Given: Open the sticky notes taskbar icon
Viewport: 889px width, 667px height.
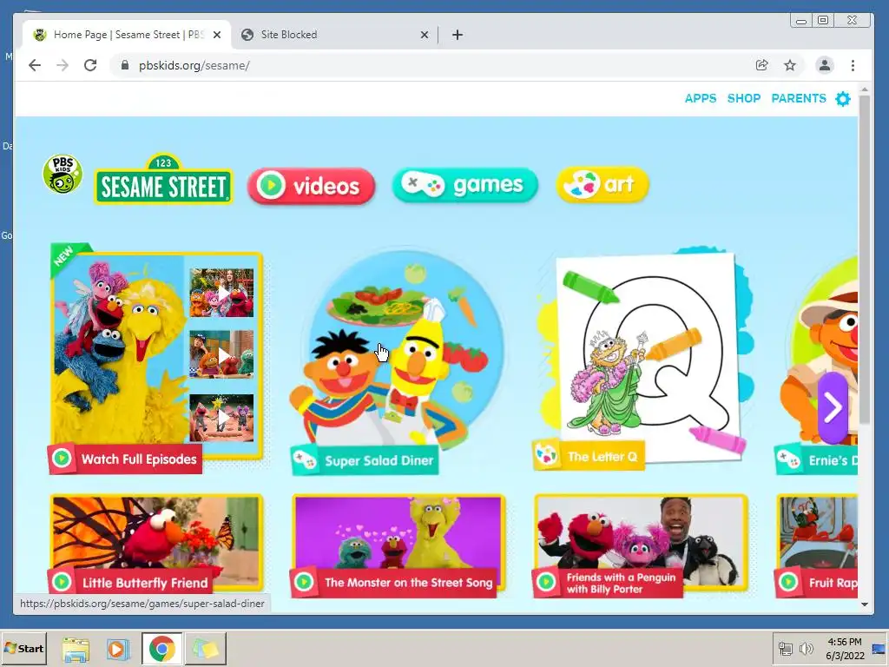Looking at the screenshot, I should tap(205, 648).
